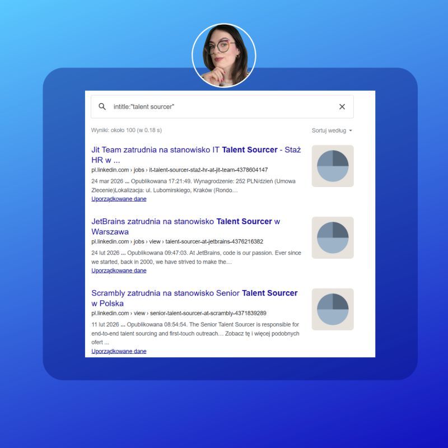Click the thumbnail beside Scrambly result

tap(333, 310)
